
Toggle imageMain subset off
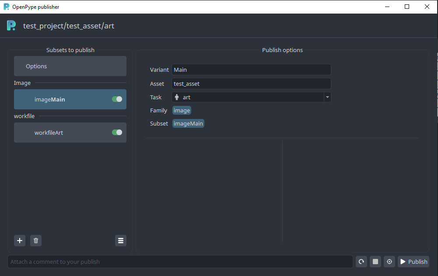(x=117, y=99)
